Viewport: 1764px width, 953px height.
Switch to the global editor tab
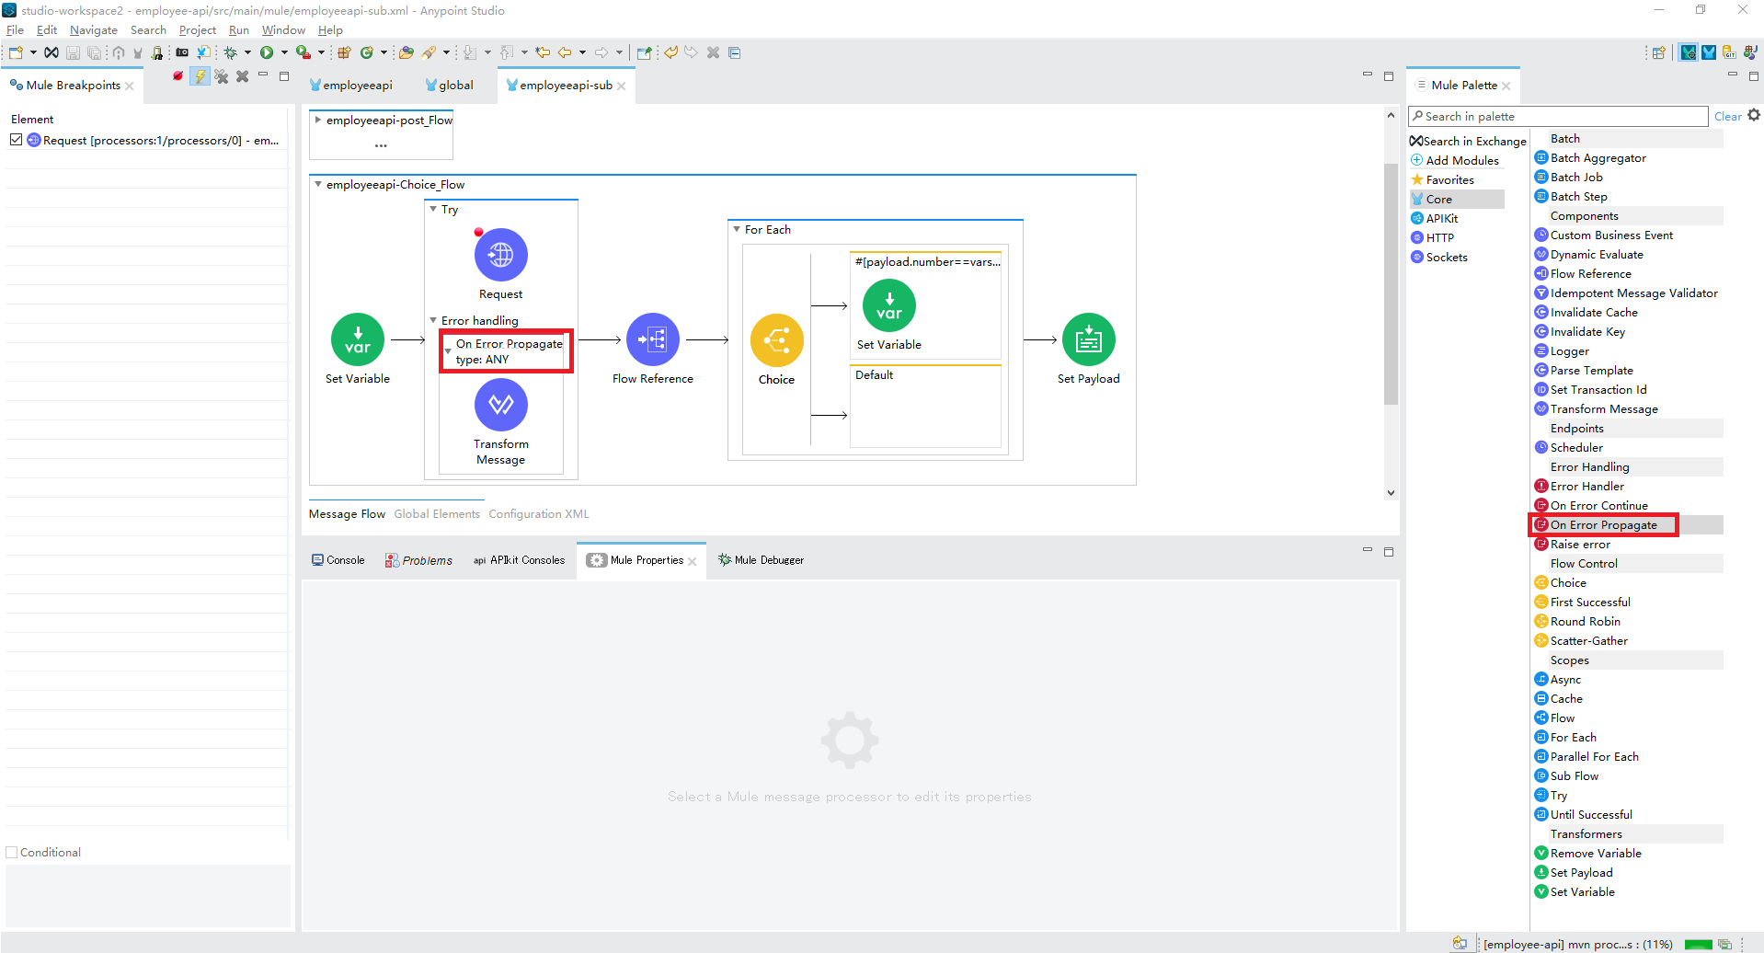449,86
